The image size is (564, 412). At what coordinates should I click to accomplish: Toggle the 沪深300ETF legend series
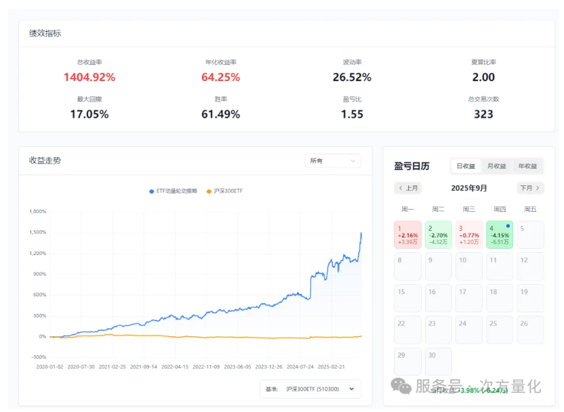pos(224,191)
